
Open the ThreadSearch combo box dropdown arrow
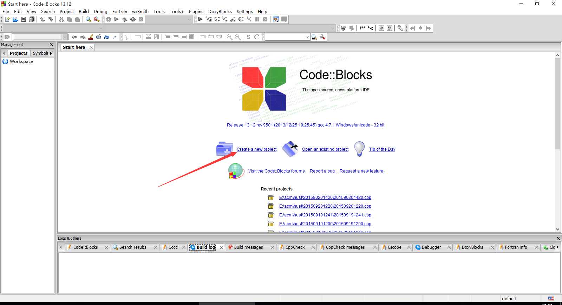(307, 37)
